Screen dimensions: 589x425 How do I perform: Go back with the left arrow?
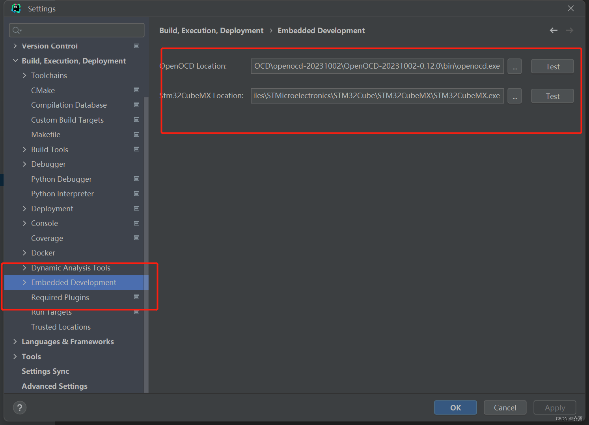point(554,30)
